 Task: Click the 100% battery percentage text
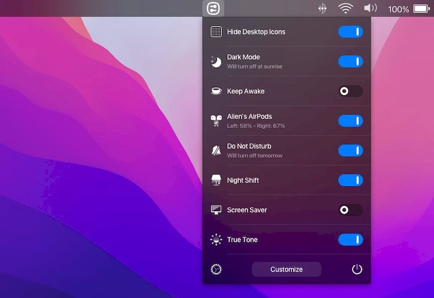398,9
